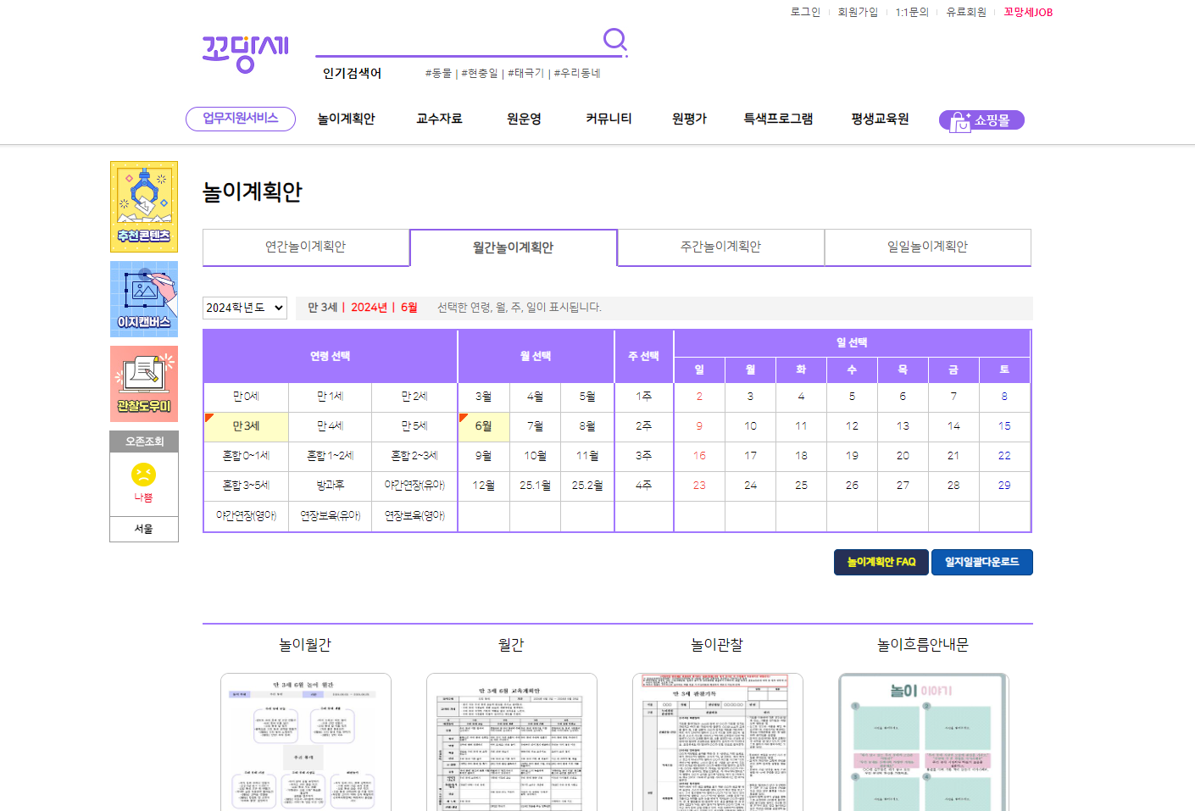Switch to the 주간놀이계획안 tab
Image resolution: width=1195 pixels, height=811 pixels.
[x=720, y=247]
